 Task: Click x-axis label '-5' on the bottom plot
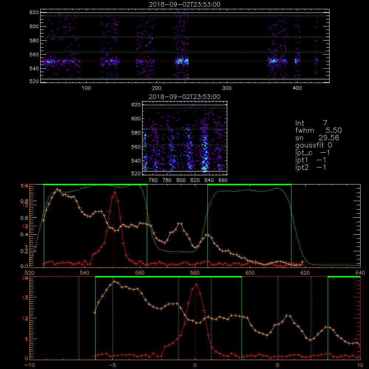(x=112, y=365)
